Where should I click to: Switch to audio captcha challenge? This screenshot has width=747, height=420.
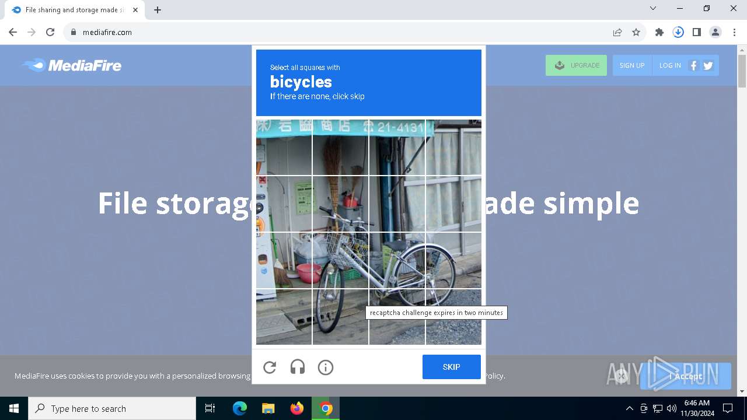(x=298, y=367)
